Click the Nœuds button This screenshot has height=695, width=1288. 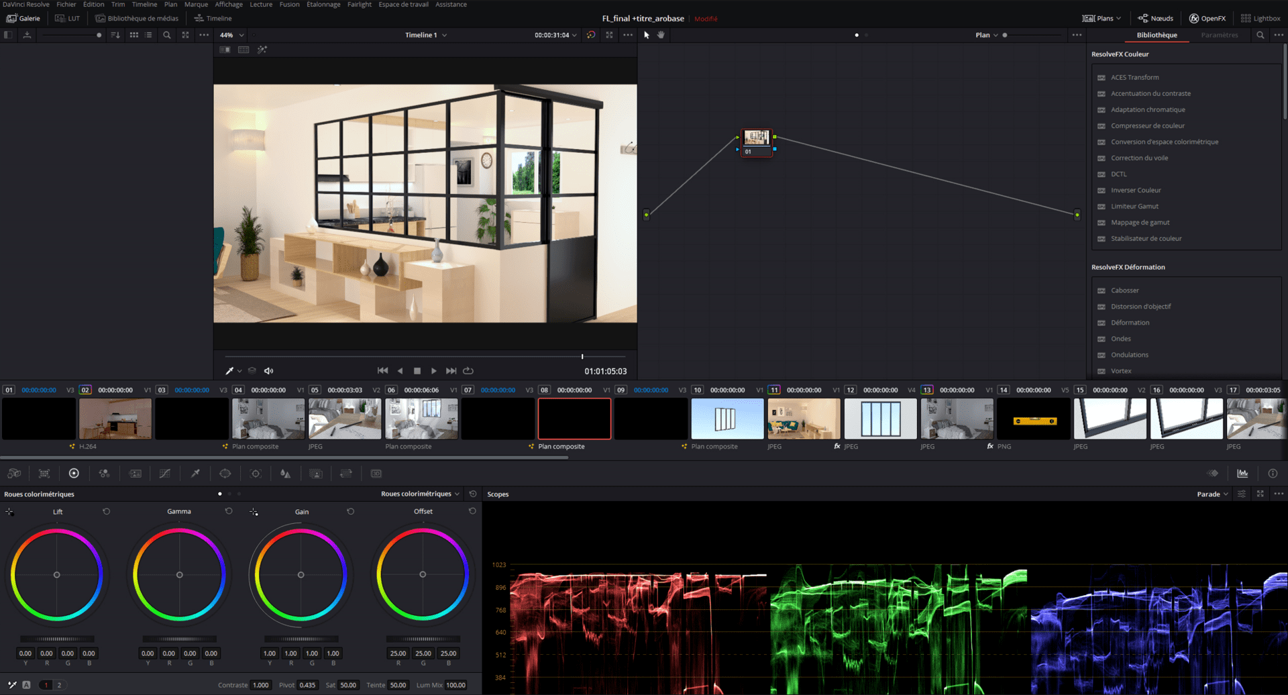click(1156, 18)
